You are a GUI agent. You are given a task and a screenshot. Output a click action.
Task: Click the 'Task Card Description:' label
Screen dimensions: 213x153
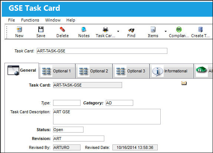click(30, 112)
